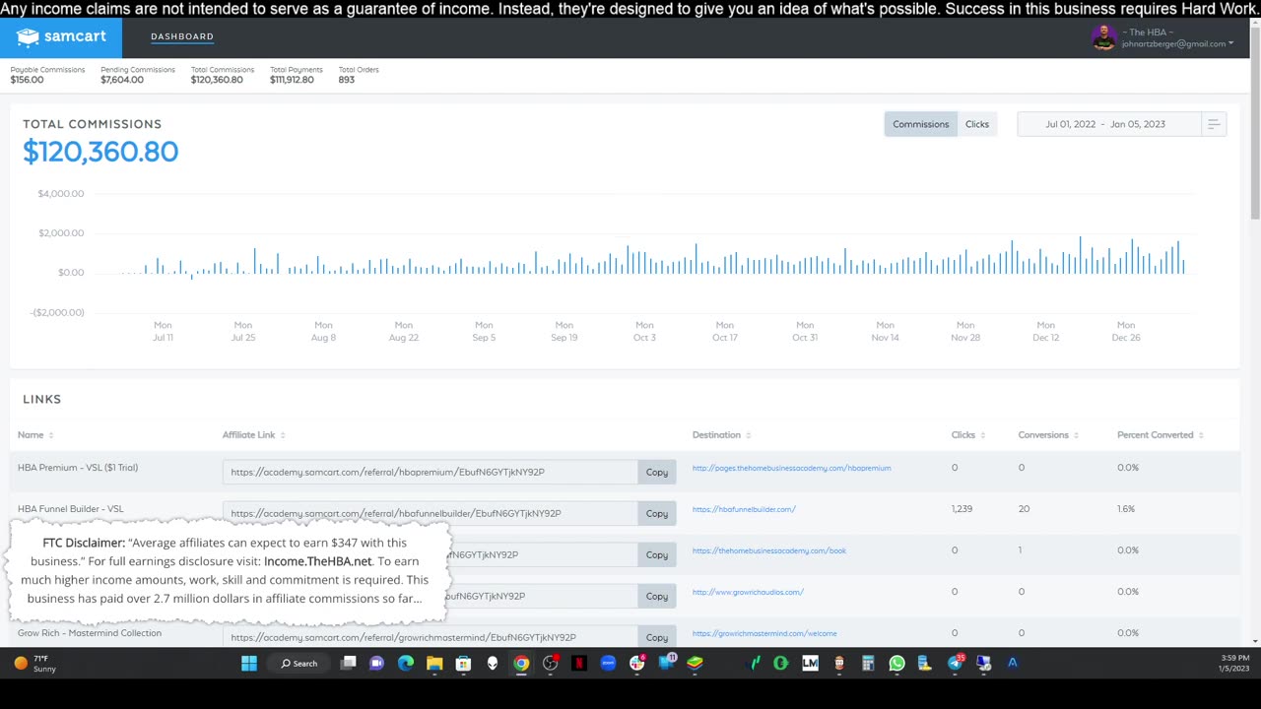Open the weather widget showing 71°F
The width and height of the screenshot is (1261, 709).
coord(34,663)
